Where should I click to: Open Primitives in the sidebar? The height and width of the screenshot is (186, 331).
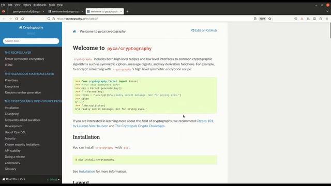(11, 80)
